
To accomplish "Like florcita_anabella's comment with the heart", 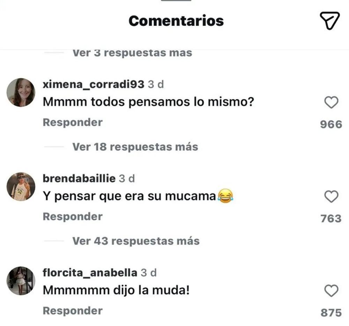I will (331, 291).
